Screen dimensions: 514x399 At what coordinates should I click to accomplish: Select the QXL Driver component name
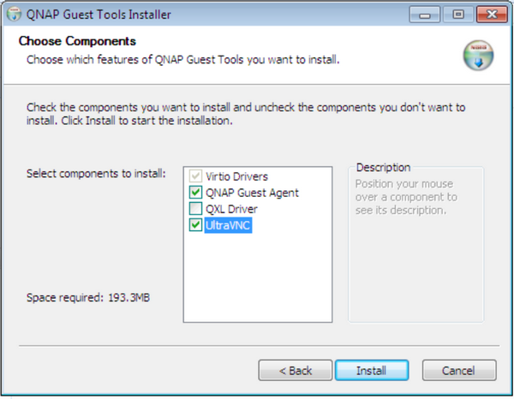(x=231, y=209)
